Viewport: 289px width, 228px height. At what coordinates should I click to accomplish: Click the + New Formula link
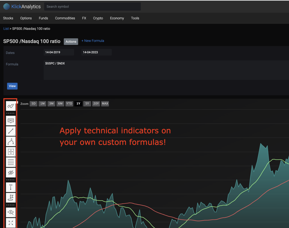tap(93, 41)
